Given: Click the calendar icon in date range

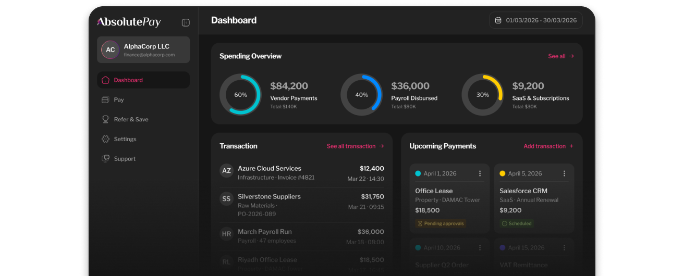Looking at the screenshot, I should 498,20.
